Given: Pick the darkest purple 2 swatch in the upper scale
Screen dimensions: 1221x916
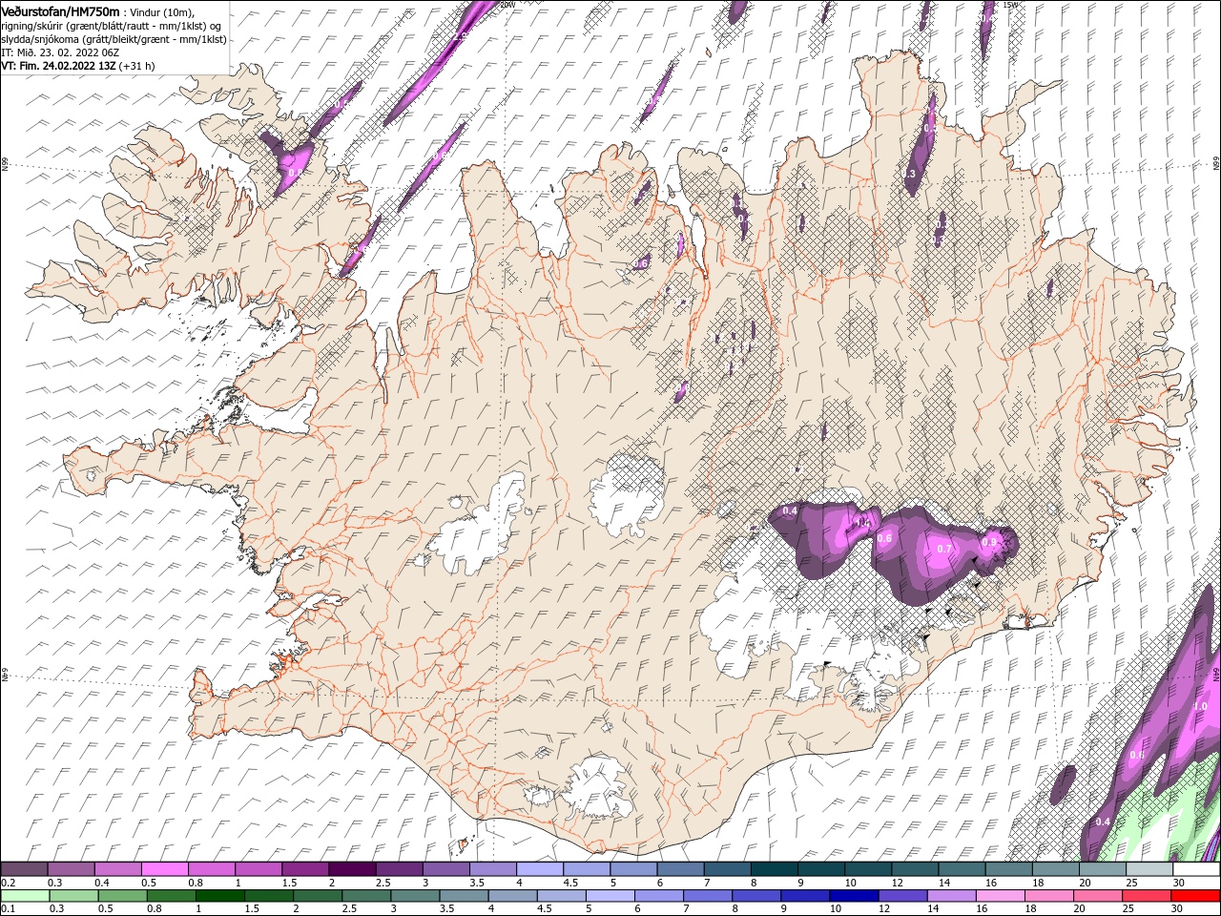Looking at the screenshot, I should [352, 869].
